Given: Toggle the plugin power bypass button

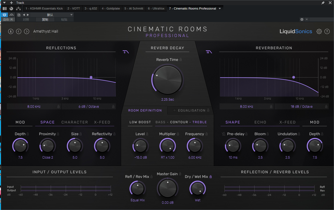Looking at the screenshot, I should click(5, 15).
